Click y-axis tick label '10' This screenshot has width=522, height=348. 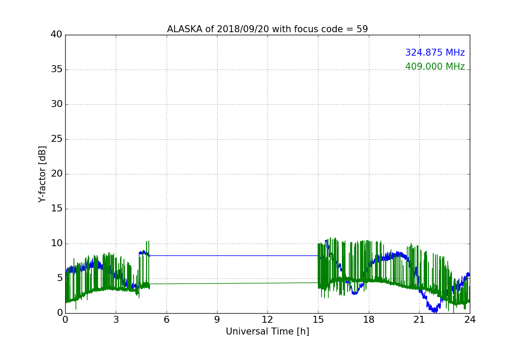(x=57, y=244)
